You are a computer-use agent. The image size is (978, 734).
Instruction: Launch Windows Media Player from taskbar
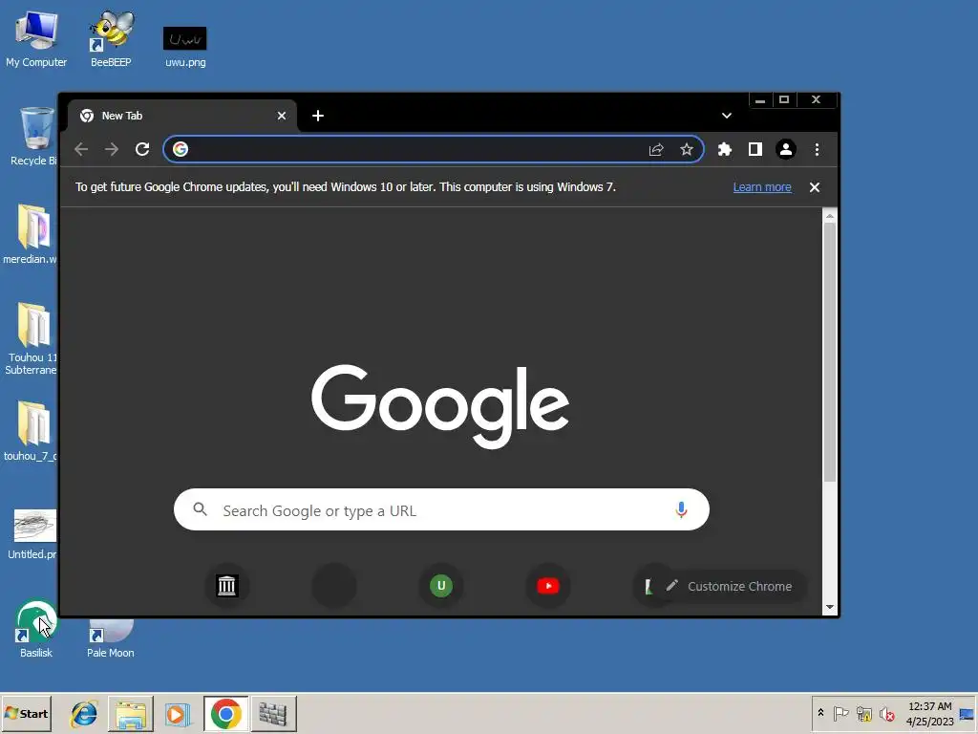178,713
